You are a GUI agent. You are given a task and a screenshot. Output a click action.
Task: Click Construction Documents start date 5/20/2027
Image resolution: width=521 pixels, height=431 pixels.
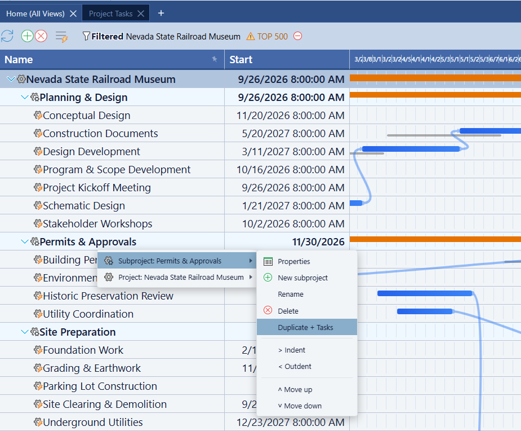pyautogui.click(x=293, y=134)
